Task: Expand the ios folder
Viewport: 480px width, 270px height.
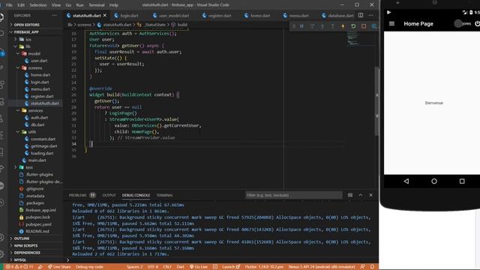Action: point(28,39)
